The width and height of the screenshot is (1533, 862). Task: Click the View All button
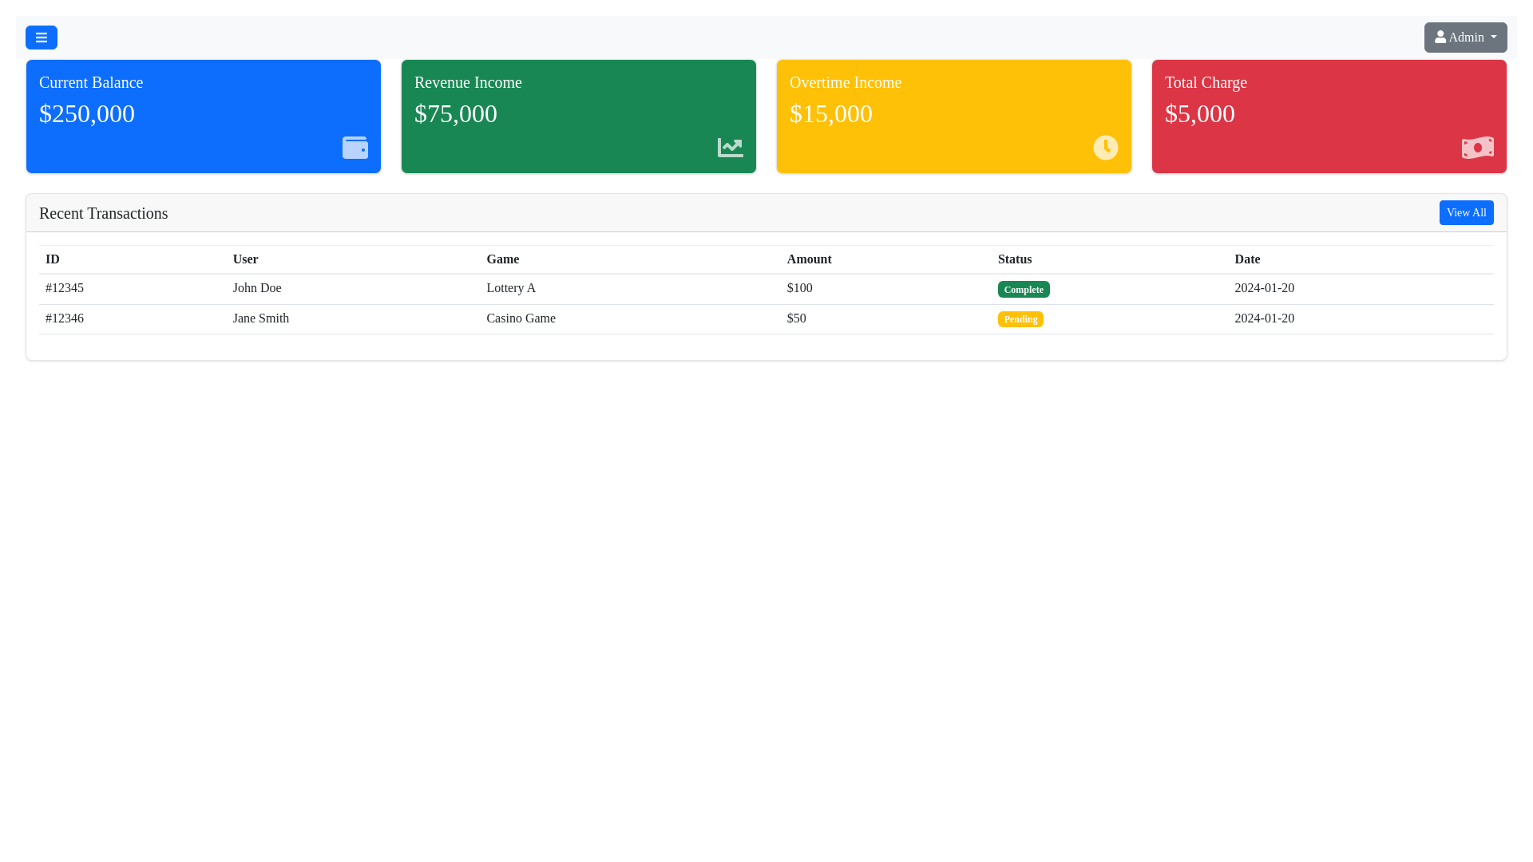coord(1466,212)
